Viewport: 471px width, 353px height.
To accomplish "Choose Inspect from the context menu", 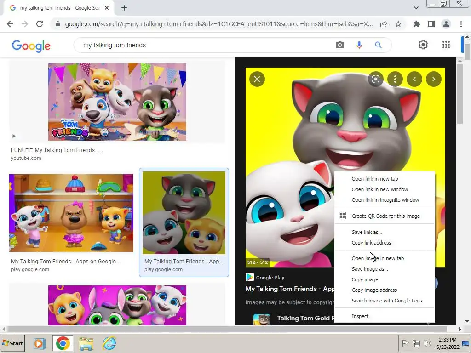I will tap(385, 316).
